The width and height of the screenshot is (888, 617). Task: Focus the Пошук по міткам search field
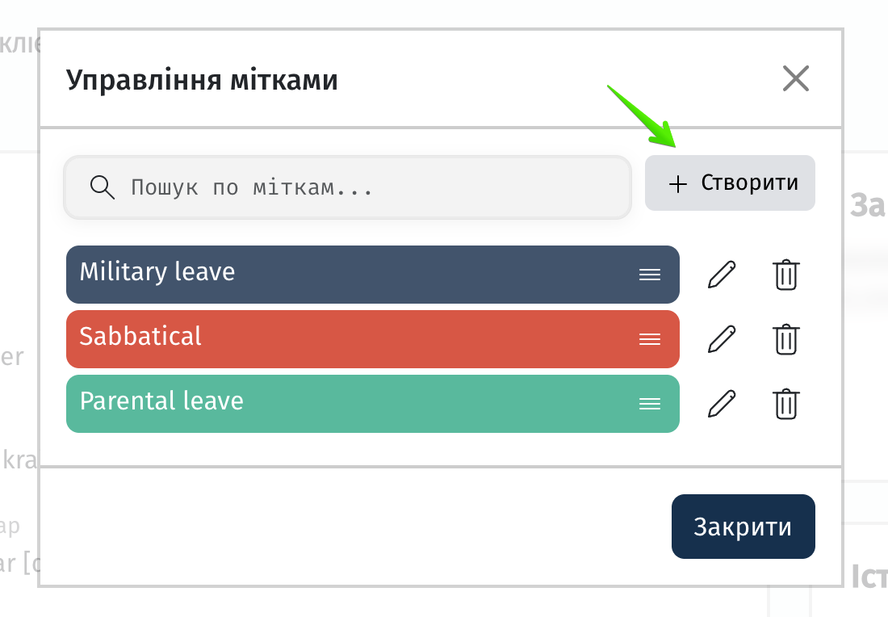tap(348, 187)
